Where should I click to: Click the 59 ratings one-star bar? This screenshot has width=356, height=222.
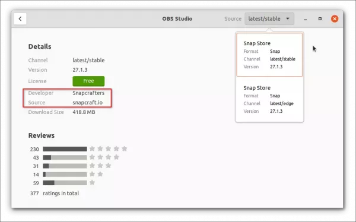[x=65, y=183]
